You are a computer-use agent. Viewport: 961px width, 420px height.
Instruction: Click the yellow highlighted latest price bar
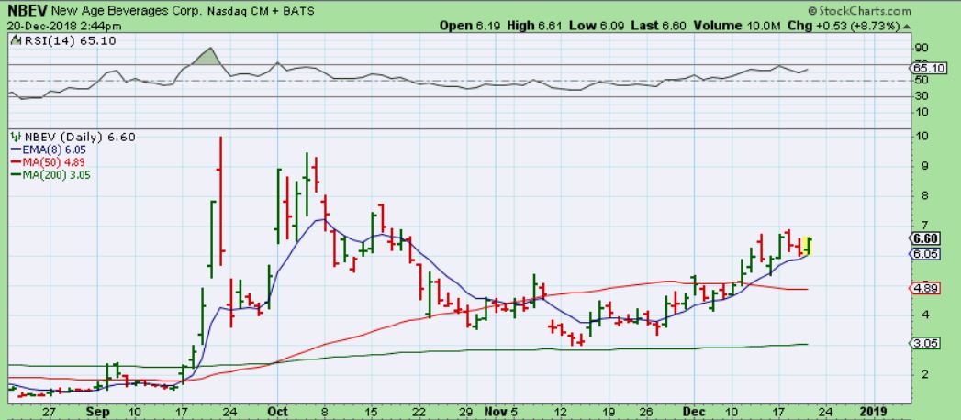click(808, 246)
